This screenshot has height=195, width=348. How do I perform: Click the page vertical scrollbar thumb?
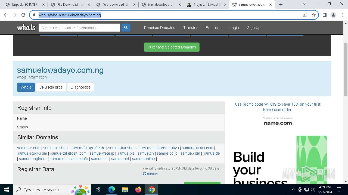pyautogui.click(x=346, y=69)
